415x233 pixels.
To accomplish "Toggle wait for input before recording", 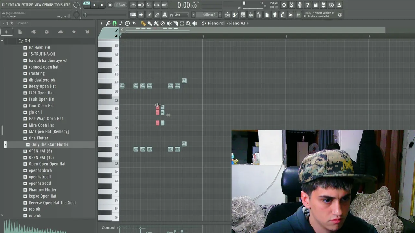I will tap(141, 5).
